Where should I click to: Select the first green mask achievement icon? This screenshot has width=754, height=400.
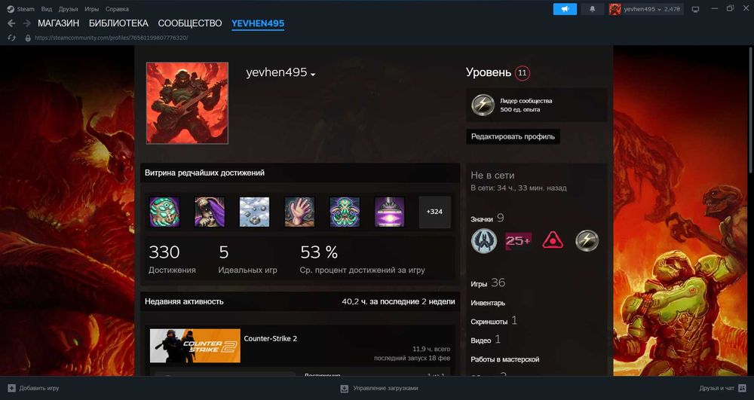tap(164, 212)
